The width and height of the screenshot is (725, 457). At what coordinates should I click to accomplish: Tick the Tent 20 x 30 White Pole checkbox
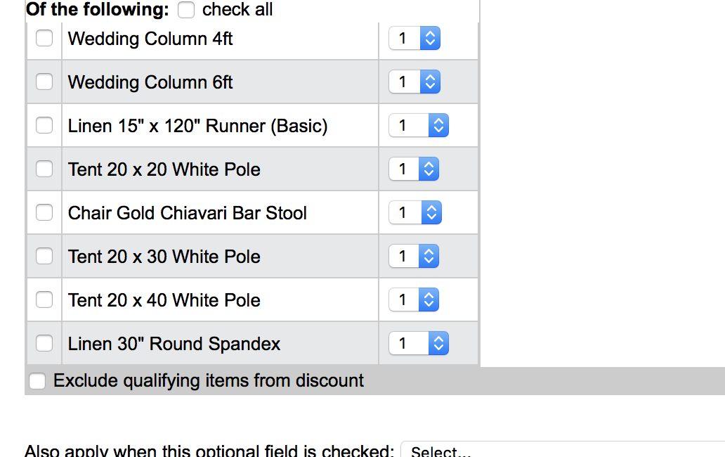point(44,256)
